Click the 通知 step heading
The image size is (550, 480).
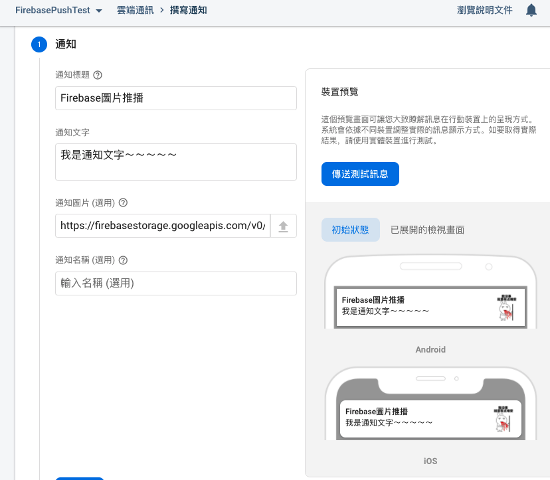click(x=66, y=44)
